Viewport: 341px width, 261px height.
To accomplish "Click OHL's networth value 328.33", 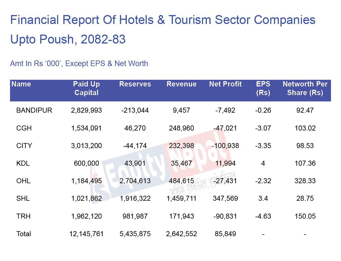I will (305, 181).
